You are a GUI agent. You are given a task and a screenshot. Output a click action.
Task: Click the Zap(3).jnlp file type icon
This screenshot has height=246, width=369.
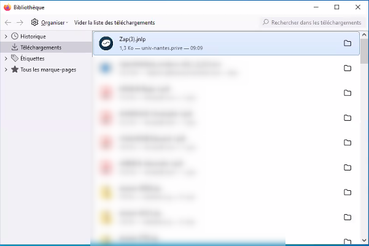click(x=106, y=43)
